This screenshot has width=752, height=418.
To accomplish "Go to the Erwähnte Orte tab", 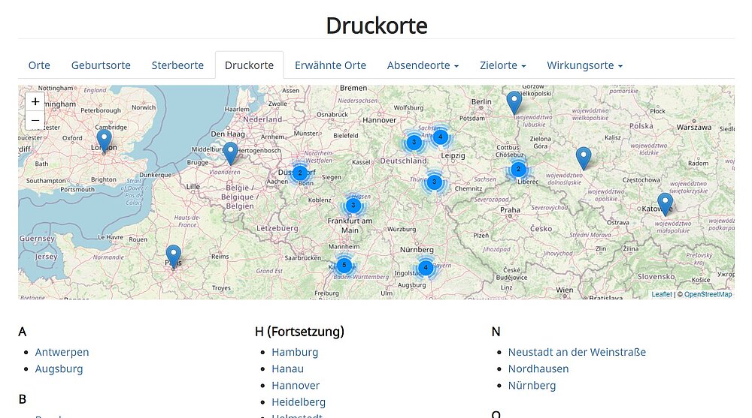I will point(330,65).
